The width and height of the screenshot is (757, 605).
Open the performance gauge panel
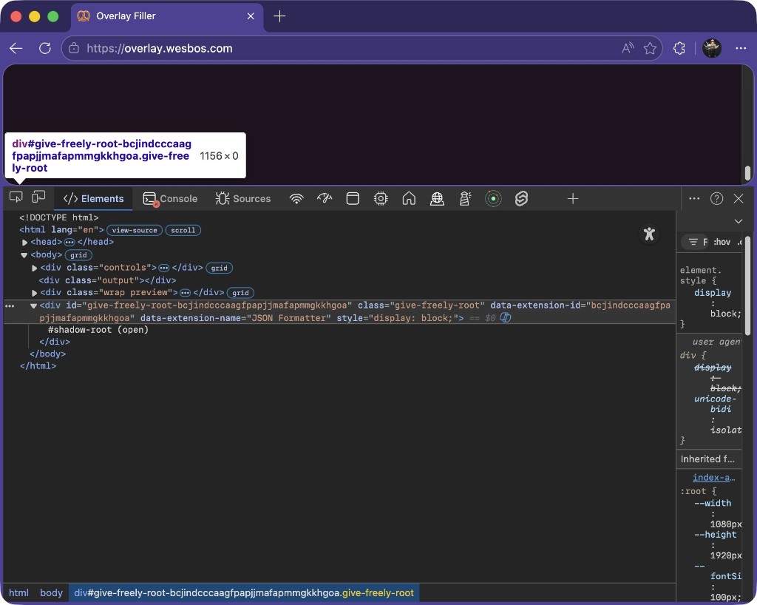pos(325,198)
